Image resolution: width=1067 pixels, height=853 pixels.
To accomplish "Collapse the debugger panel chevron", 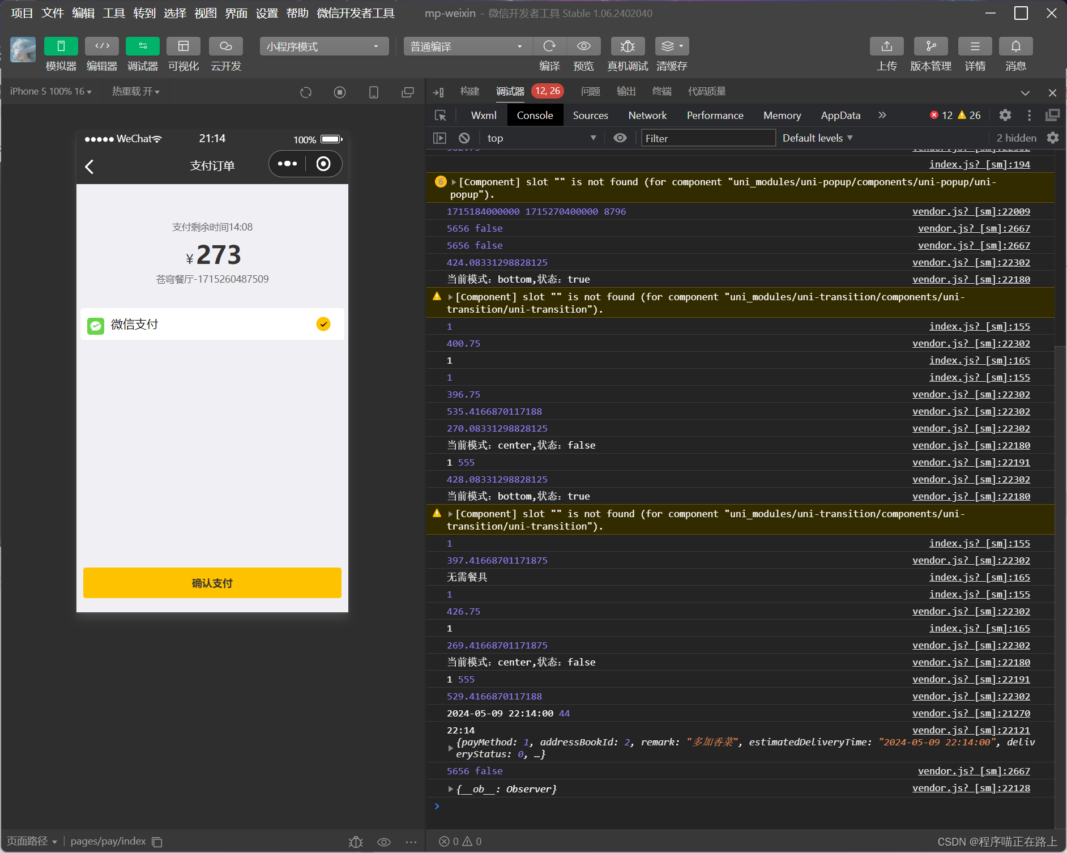I will [1025, 93].
